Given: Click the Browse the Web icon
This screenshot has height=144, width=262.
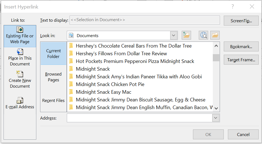Looking at the screenshot, I should click(x=203, y=35).
